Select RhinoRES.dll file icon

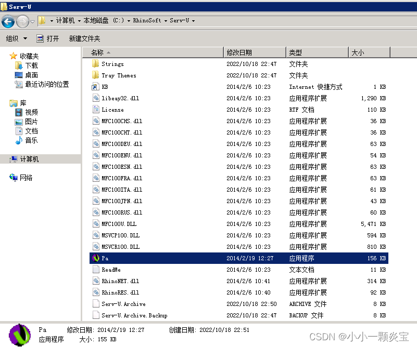[x=96, y=292]
